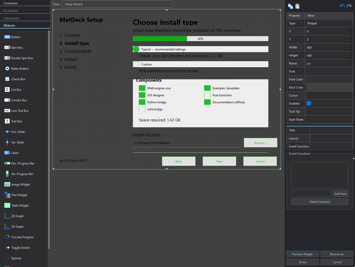Image resolution: width=355 pixels, height=267 pixels.
Task: Open Preview Widget
Action: pyautogui.click(x=303, y=254)
